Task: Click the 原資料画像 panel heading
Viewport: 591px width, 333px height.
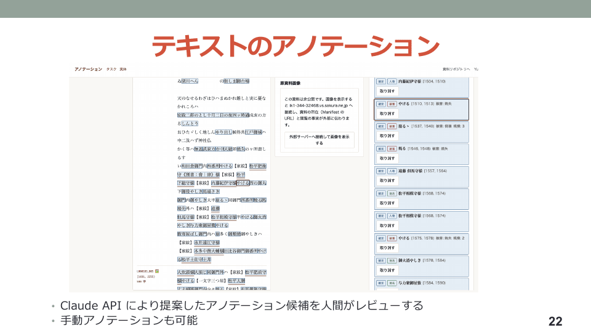Action: [x=290, y=83]
